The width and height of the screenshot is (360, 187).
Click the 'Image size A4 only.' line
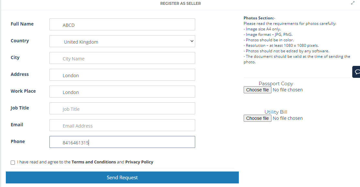coord(262,29)
